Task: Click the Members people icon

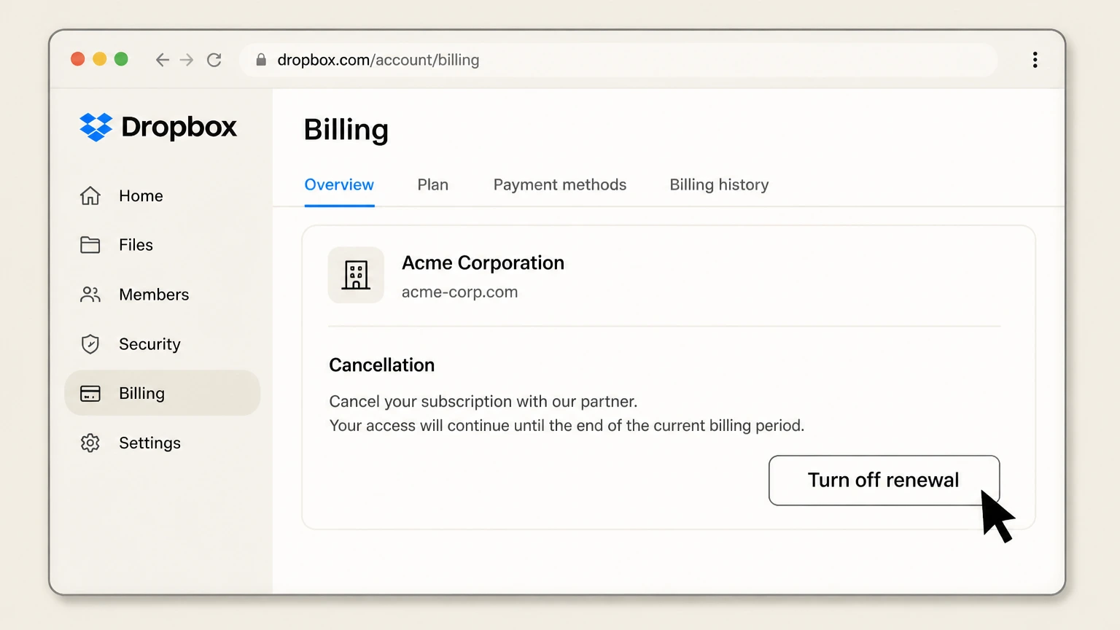Action: (x=90, y=295)
